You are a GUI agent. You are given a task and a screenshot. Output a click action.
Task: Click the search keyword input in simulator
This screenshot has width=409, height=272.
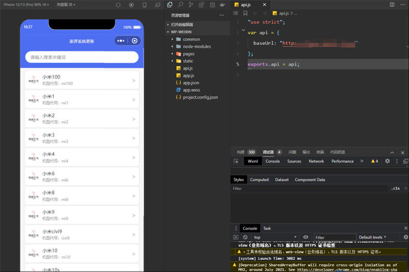click(82, 57)
